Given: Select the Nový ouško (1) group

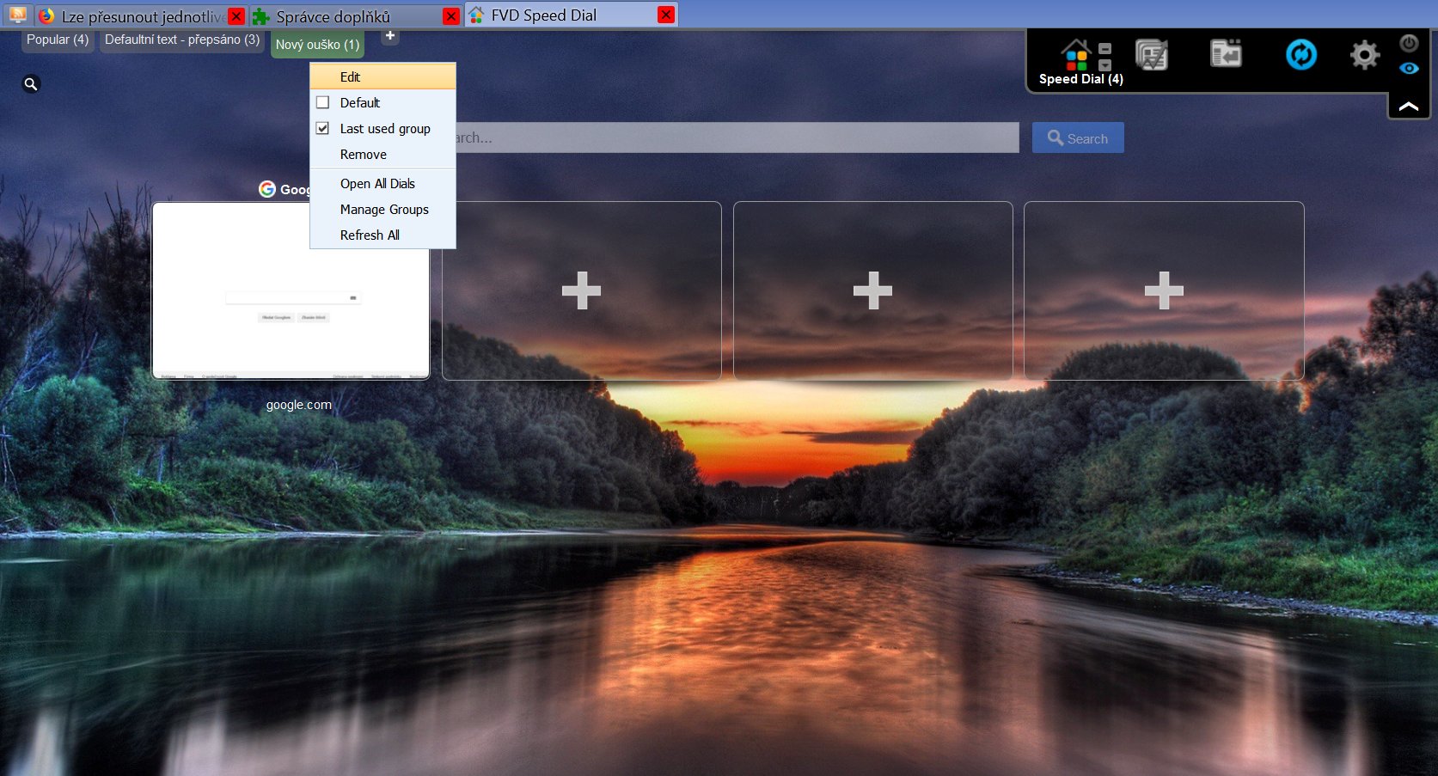Looking at the screenshot, I should point(317,45).
